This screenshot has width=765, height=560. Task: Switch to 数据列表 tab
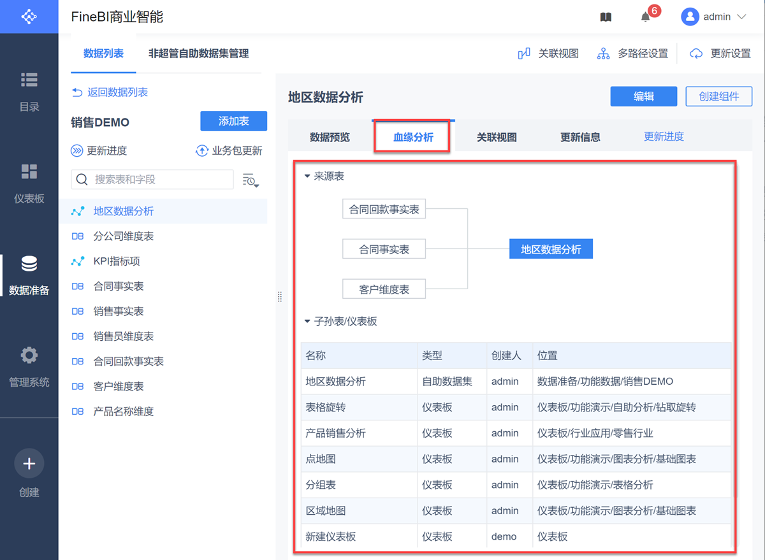click(103, 54)
